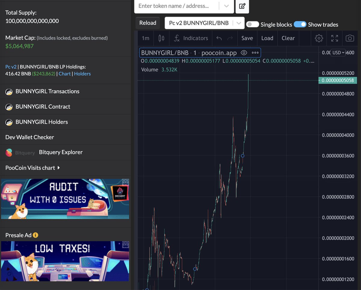Enter fullscreen chart mode

click(335, 38)
